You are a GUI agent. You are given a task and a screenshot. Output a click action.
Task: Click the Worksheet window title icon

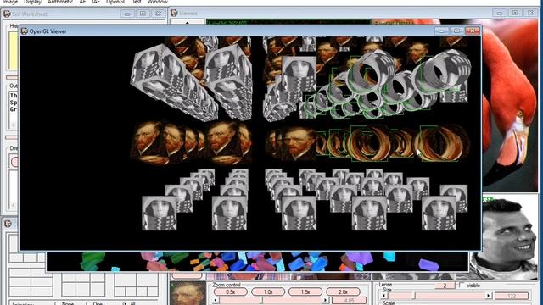click(x=7, y=14)
